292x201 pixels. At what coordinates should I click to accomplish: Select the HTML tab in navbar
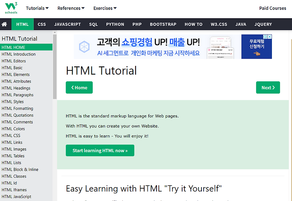click(22, 24)
